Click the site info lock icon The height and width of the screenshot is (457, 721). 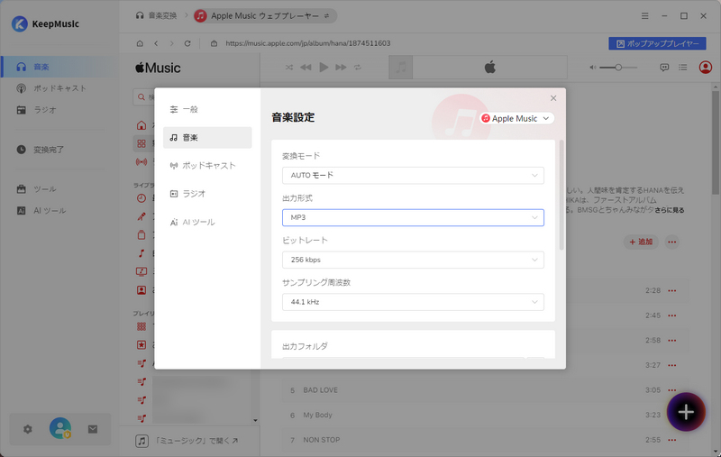point(214,43)
